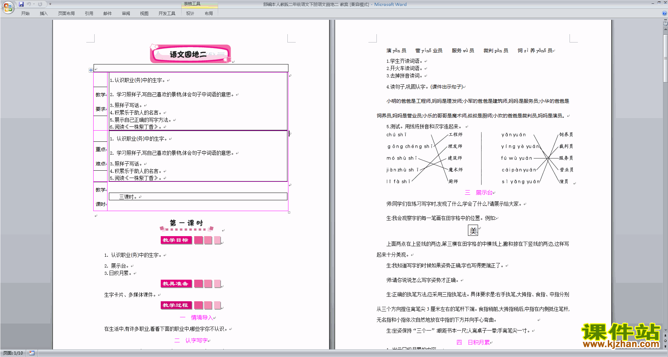Click the 教学 要求 row header cell
The image size is (668, 357).
point(101,101)
